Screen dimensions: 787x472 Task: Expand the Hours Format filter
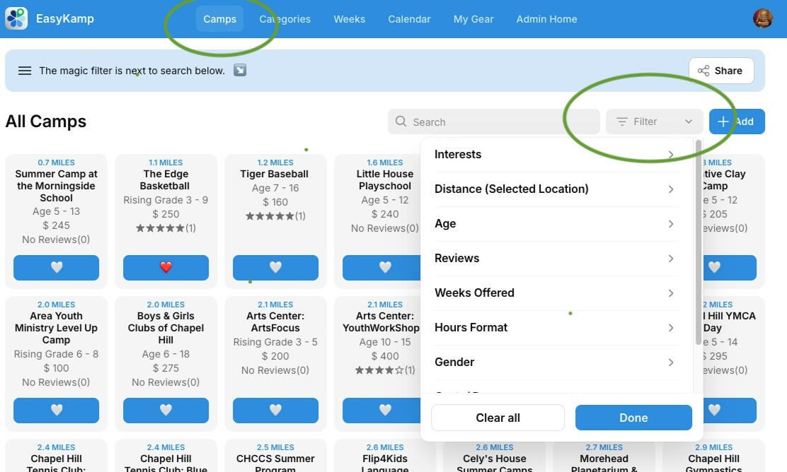553,328
